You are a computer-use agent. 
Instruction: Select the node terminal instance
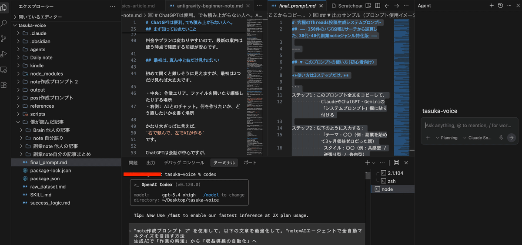[392, 189]
